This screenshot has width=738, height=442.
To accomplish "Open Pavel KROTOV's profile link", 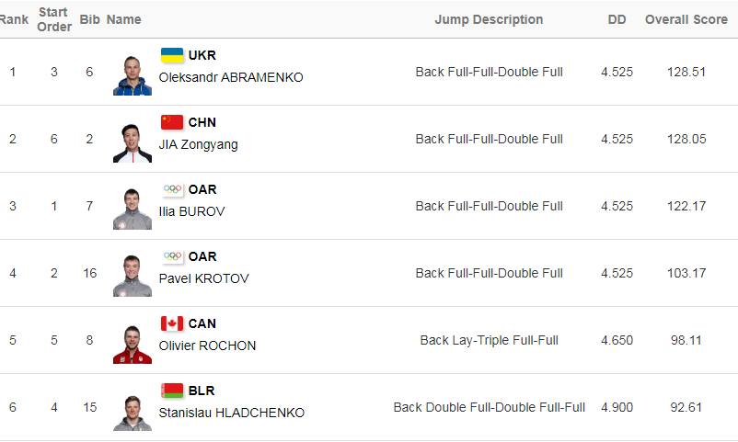I will click(203, 278).
